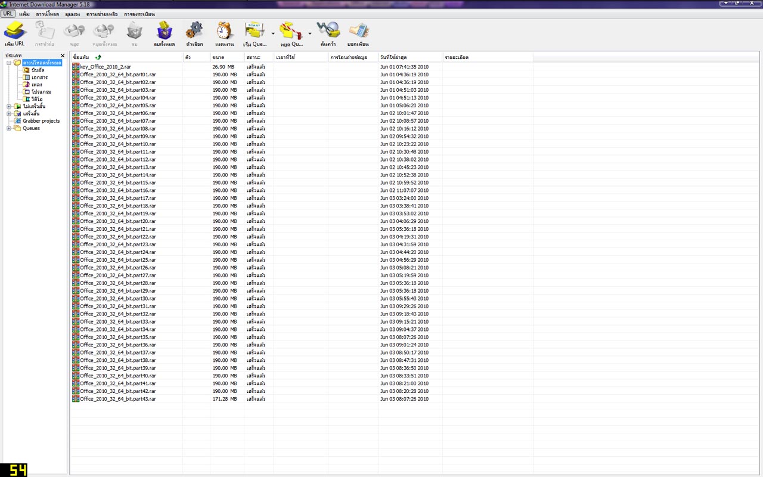Select file Office_2010_32_64_bit.part10.rar

(x=118, y=144)
